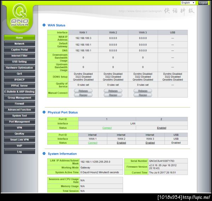Open the Internet Filter menu
Image resolution: width=212 pixels, height=201 pixels.
[19, 56]
